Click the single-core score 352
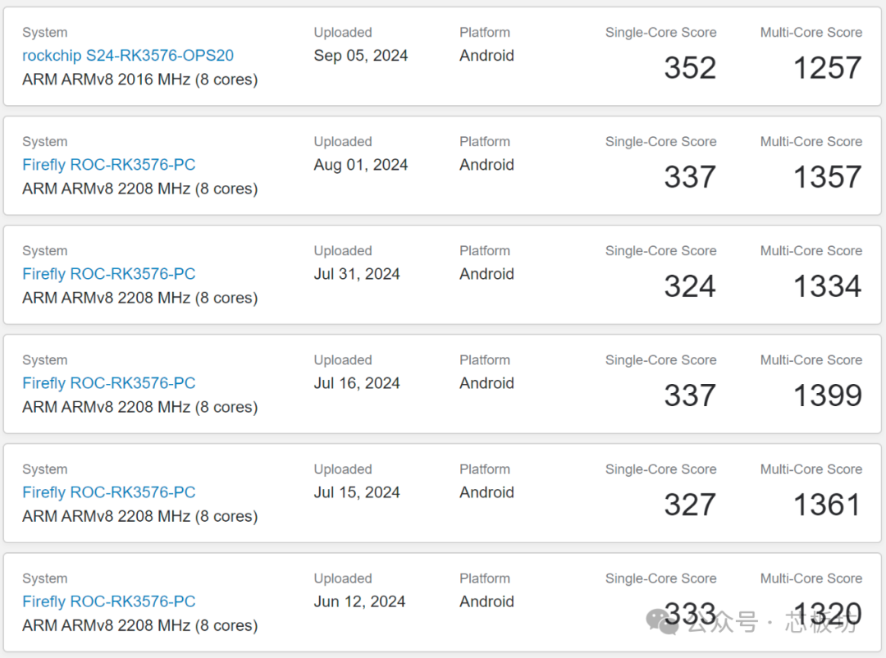 [690, 68]
